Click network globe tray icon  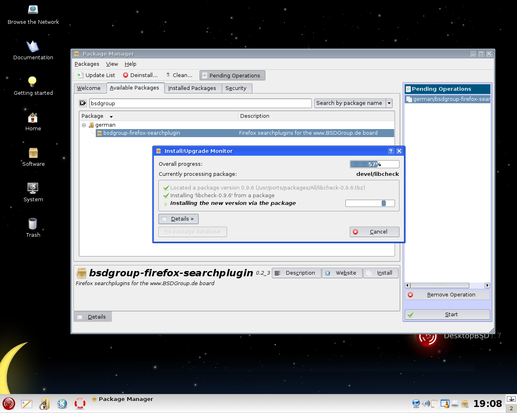416,404
